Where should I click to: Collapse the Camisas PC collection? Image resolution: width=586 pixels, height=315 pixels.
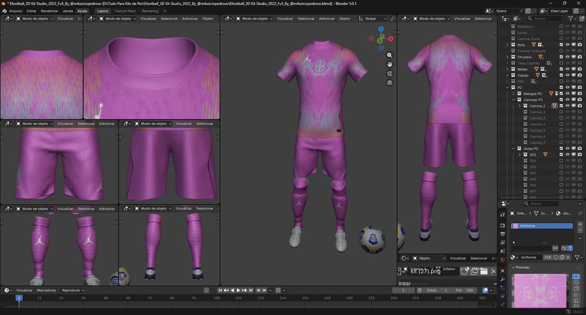513,100
